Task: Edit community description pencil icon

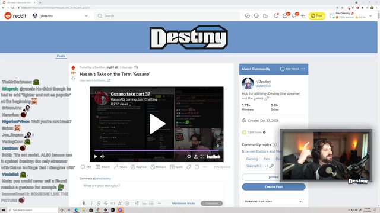Action: tap(267, 98)
